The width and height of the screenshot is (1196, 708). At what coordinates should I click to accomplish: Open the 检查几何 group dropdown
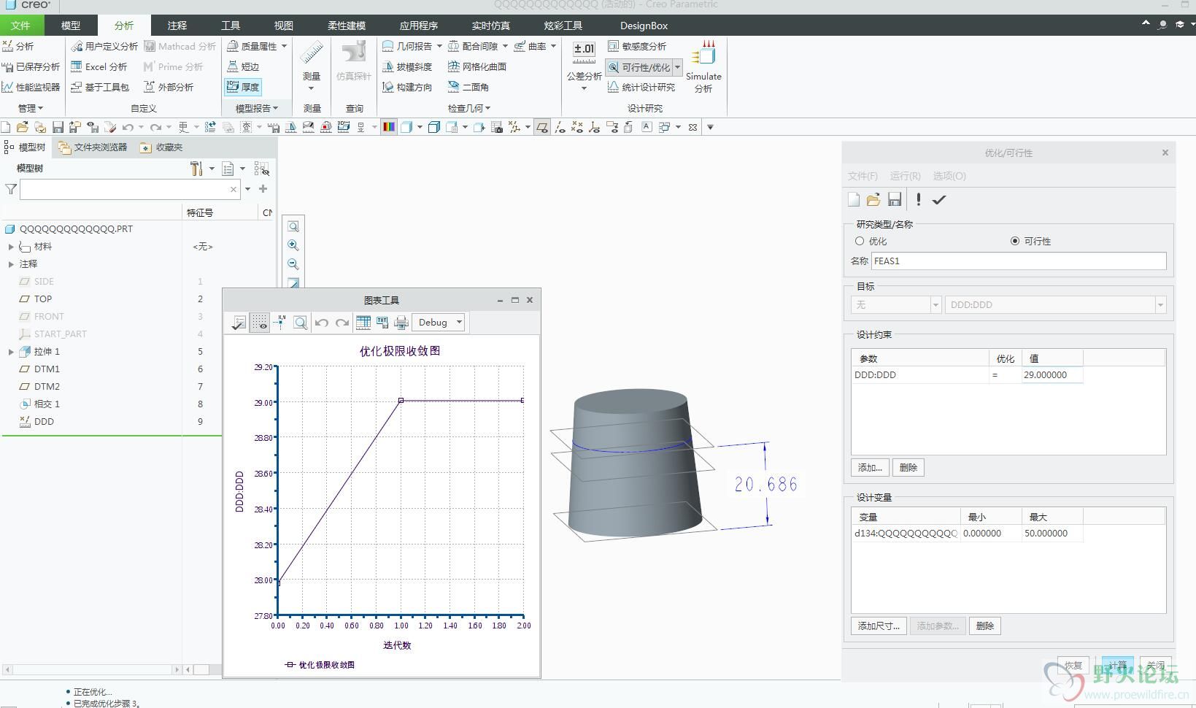(x=469, y=108)
